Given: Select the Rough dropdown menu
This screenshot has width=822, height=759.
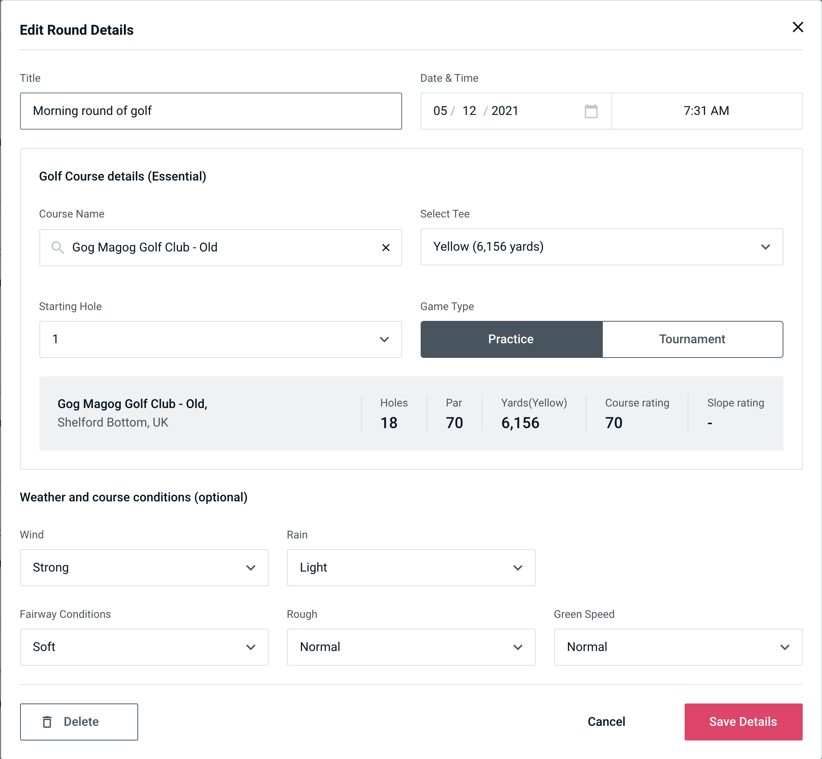Looking at the screenshot, I should coord(412,647).
